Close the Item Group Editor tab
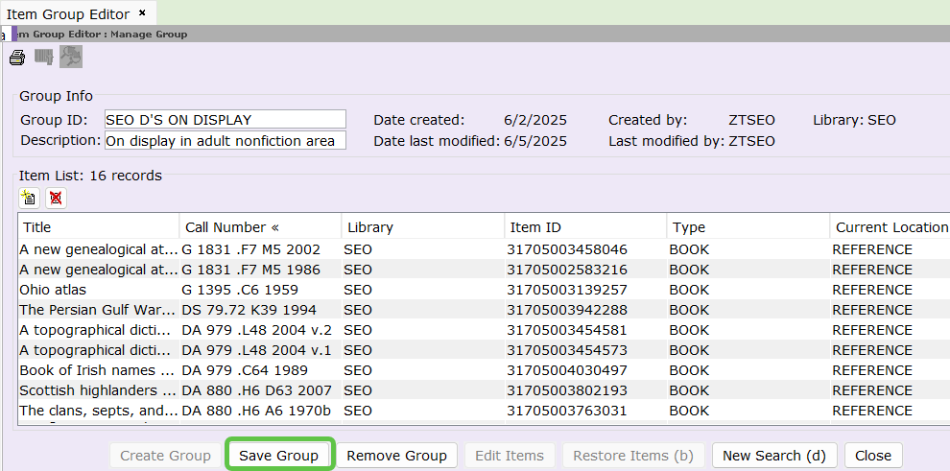 [142, 12]
